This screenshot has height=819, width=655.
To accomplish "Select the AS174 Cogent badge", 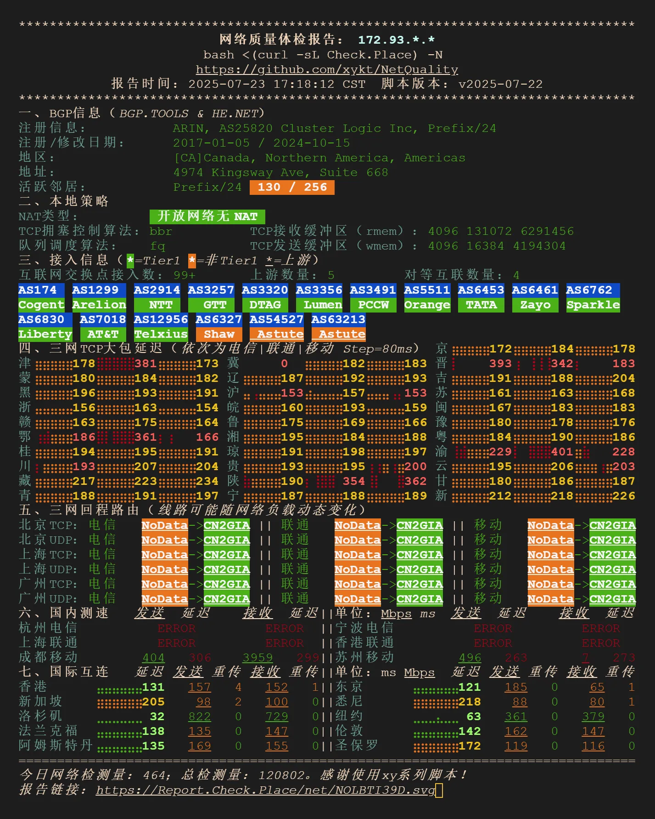I will point(41,298).
